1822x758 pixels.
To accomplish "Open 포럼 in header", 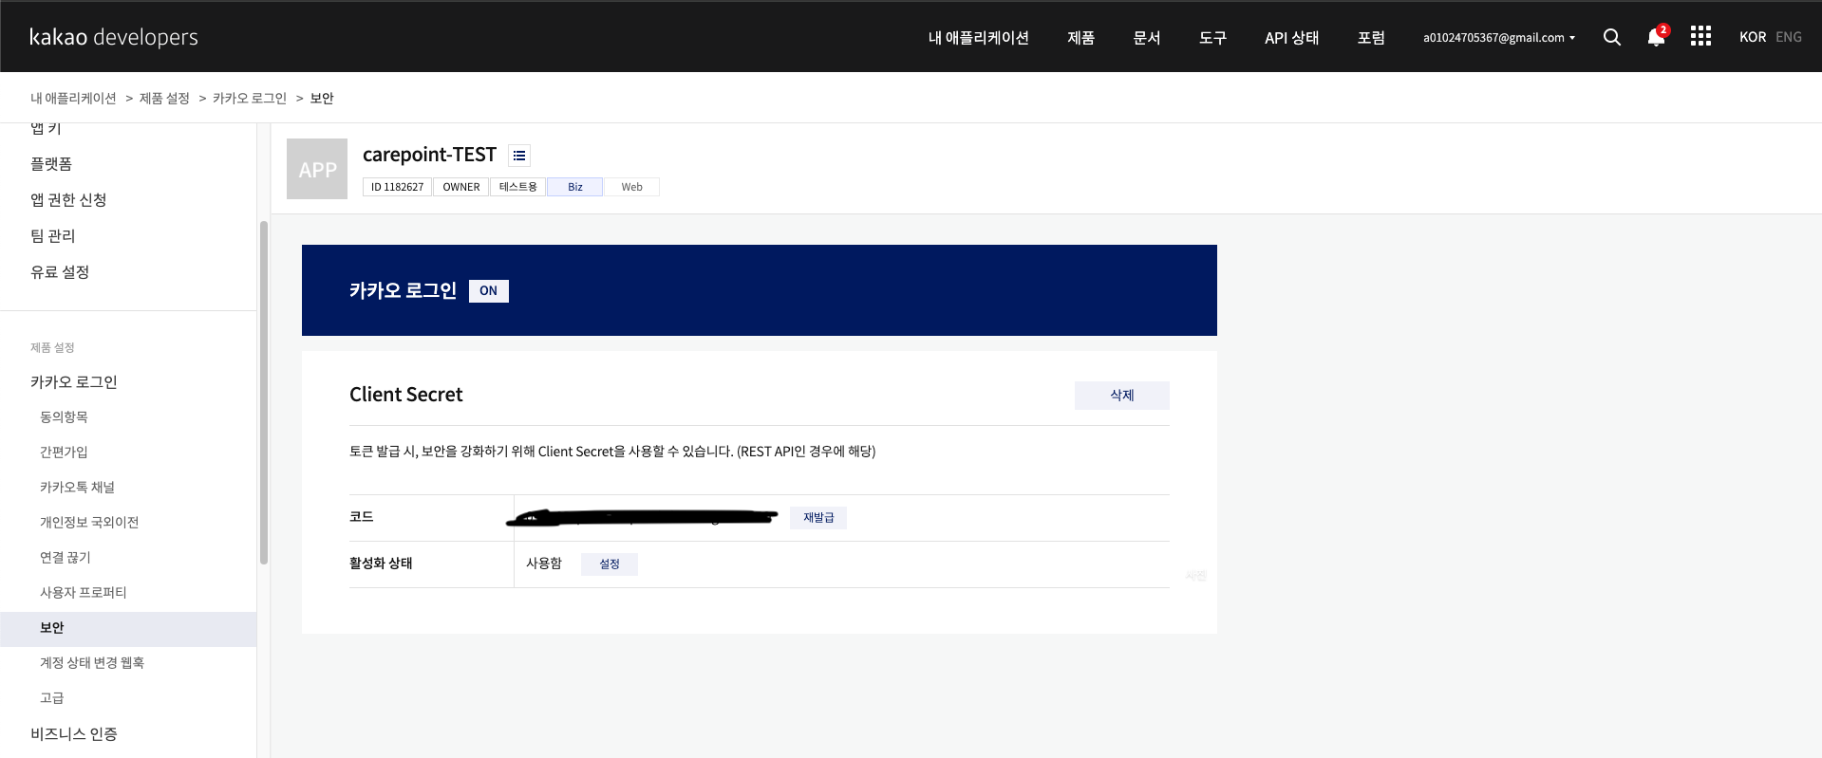I will (x=1371, y=37).
